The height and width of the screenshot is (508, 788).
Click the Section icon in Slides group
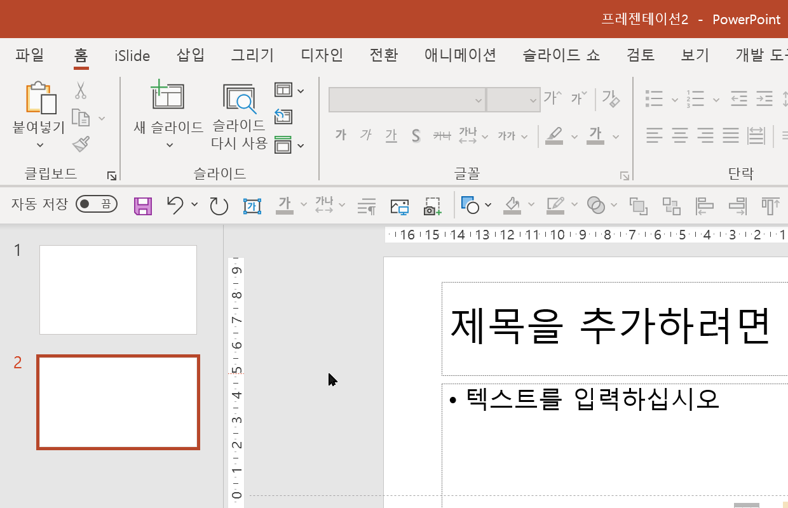click(x=283, y=145)
